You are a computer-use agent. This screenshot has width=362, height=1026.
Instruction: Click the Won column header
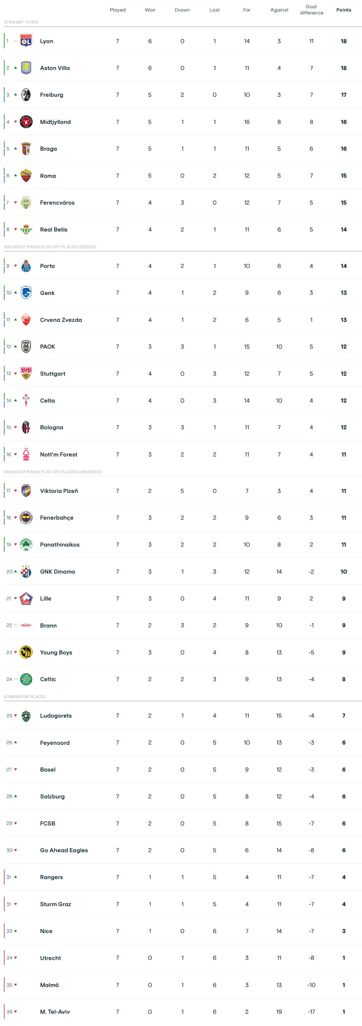[x=150, y=10]
